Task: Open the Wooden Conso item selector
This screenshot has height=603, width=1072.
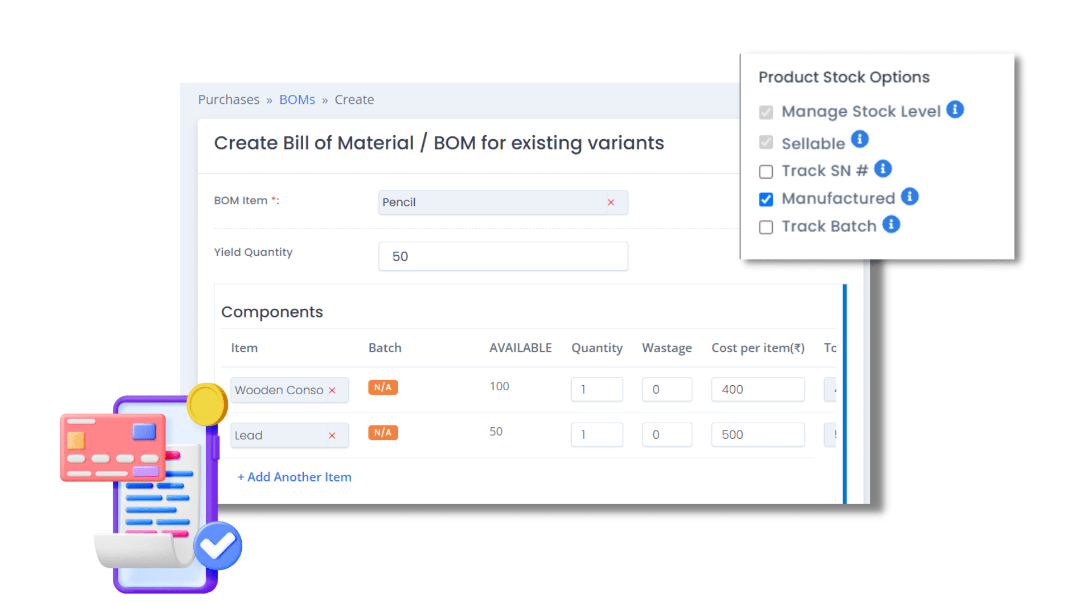Action: click(x=278, y=390)
